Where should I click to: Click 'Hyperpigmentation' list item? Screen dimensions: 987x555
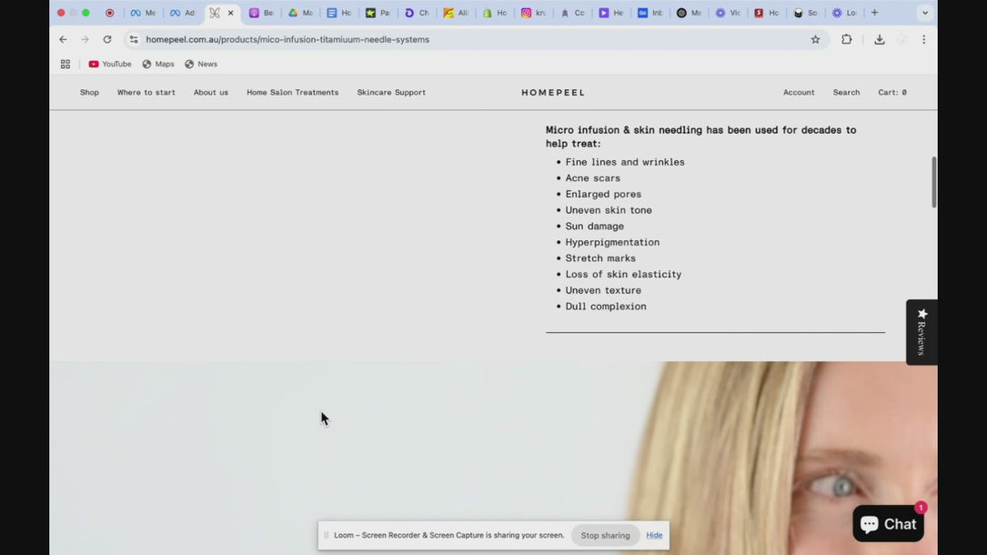pyautogui.click(x=612, y=242)
